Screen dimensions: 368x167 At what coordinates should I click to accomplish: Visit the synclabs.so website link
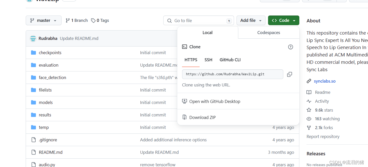click(x=325, y=81)
